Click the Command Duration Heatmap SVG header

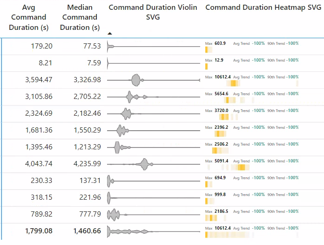263,7
